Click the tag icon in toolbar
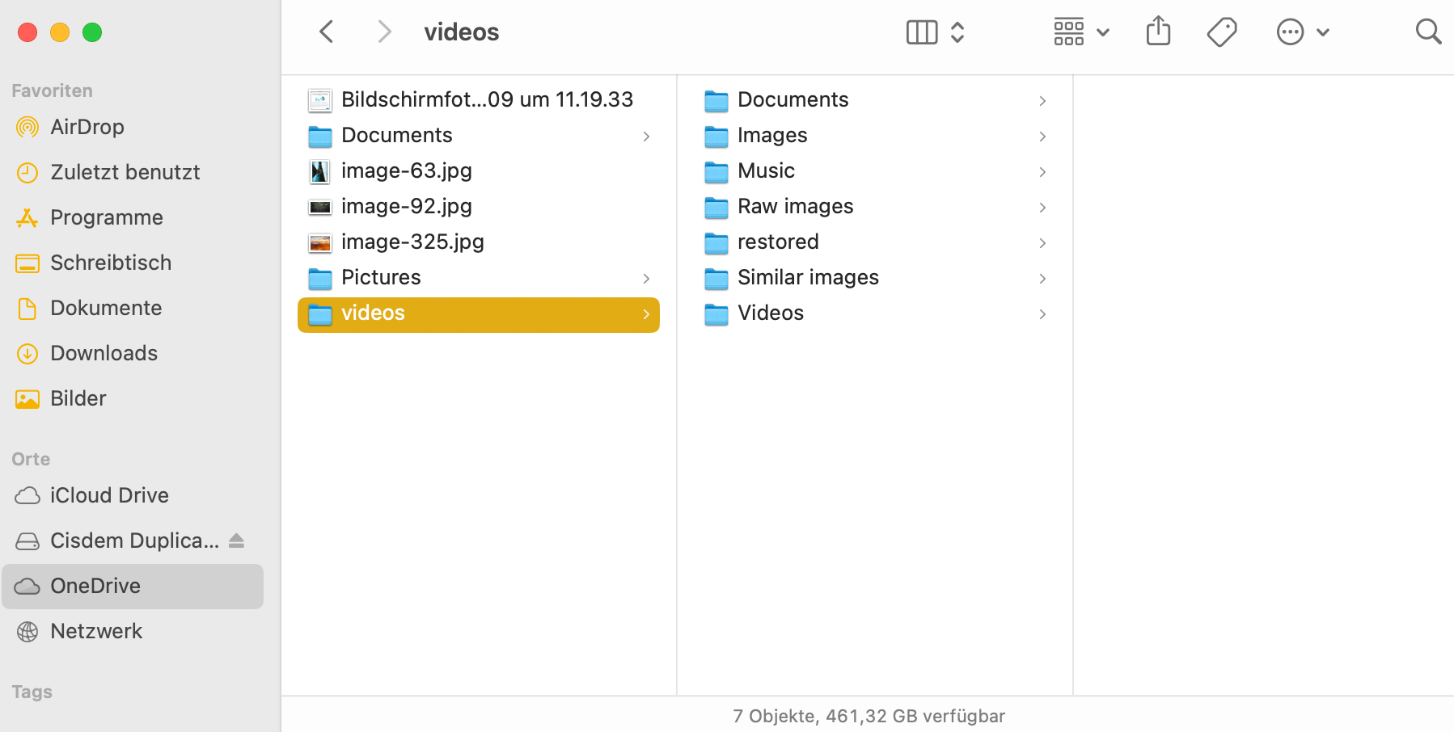The height and width of the screenshot is (732, 1454). (x=1222, y=32)
